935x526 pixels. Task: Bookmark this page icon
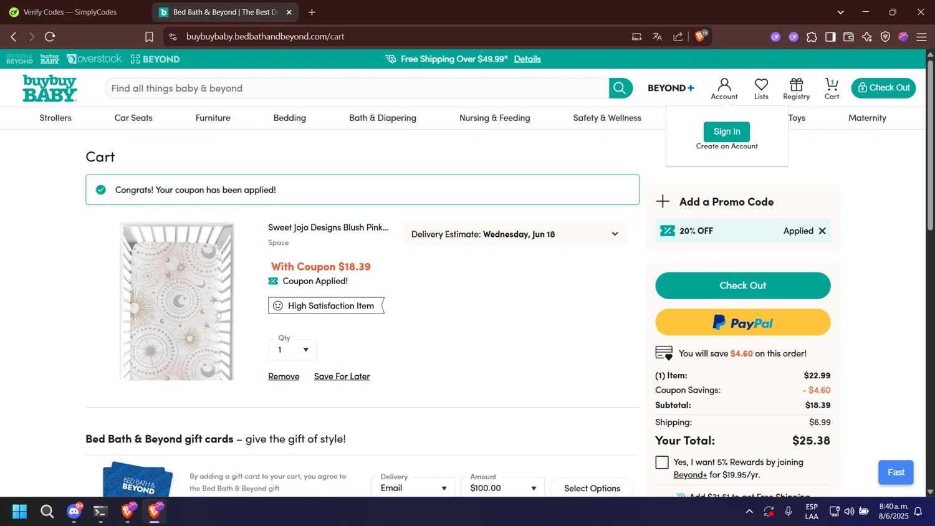[149, 37]
